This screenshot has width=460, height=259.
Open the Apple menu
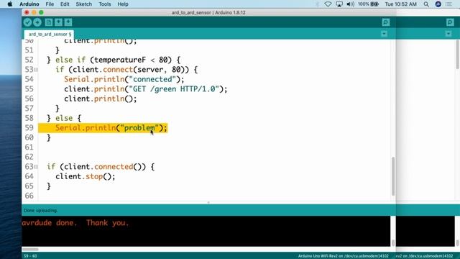pos(9,4)
